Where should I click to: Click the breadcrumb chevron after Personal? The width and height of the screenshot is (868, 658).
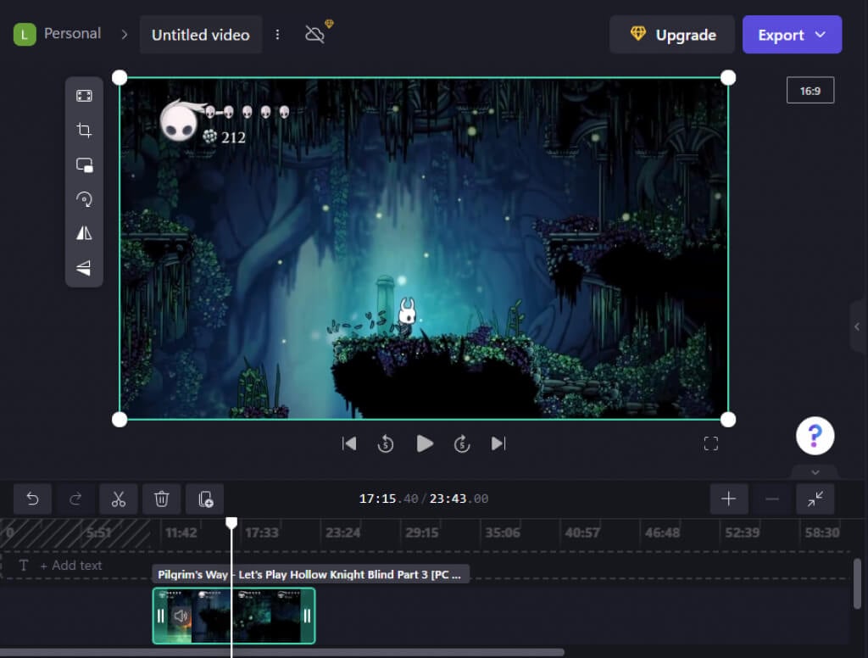tap(124, 34)
